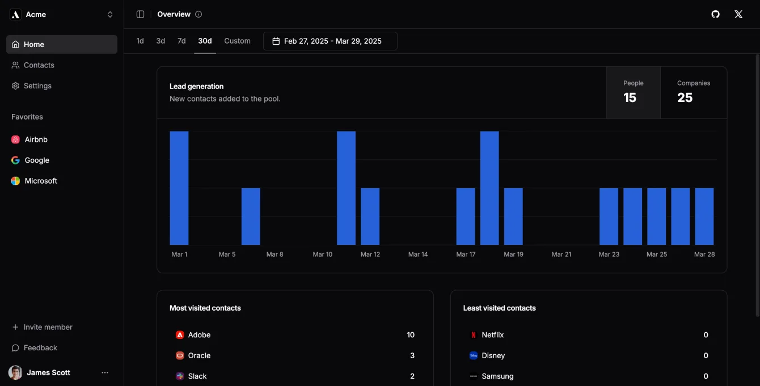Viewport: 760px width, 386px height.
Task: Click the info icon next to Overview
Action: pyautogui.click(x=198, y=14)
